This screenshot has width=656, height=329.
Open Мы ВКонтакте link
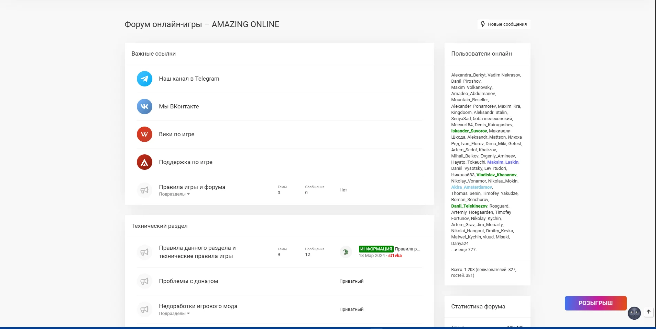coord(179,107)
